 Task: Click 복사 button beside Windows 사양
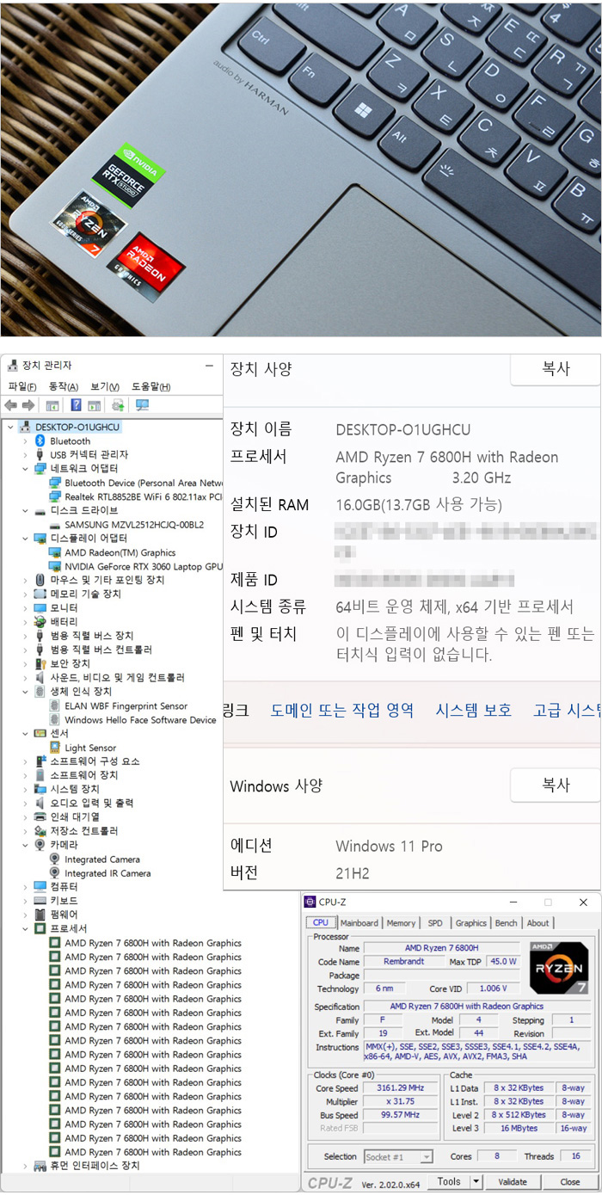(x=556, y=785)
